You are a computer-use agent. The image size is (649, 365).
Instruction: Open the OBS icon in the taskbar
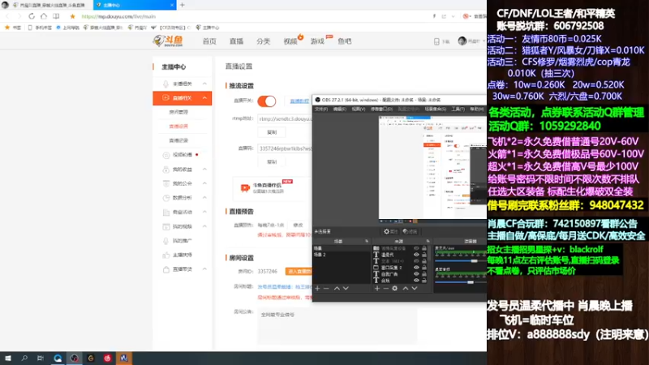tap(74, 358)
